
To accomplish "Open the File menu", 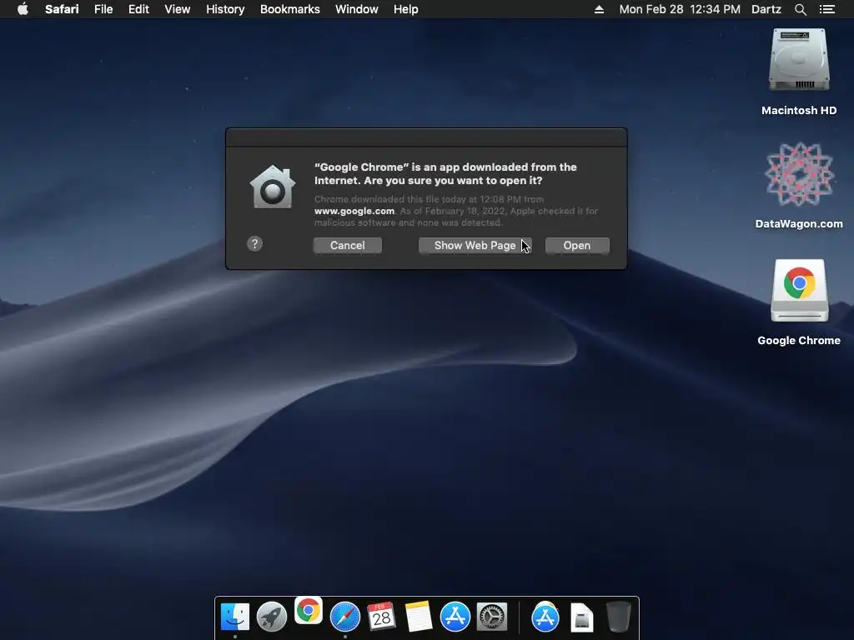I will [x=103, y=9].
